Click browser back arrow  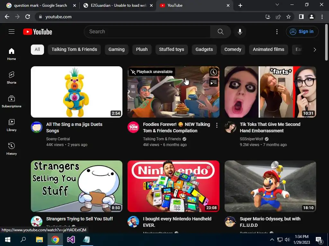pos(7,17)
